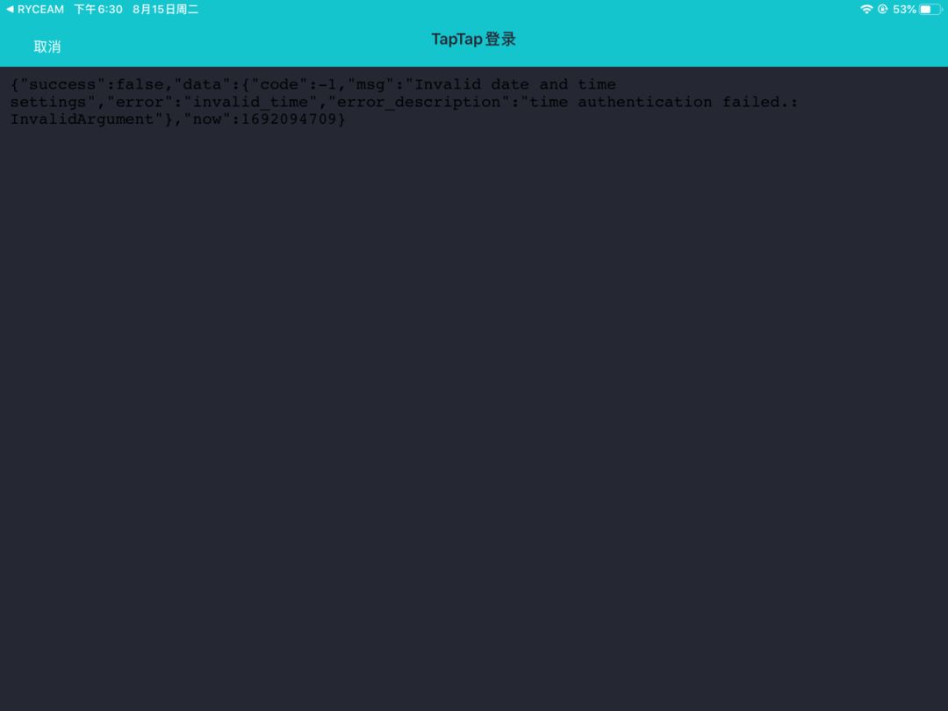Tap the JSON error message text
Image resolution: width=948 pixels, height=711 pixels.
point(404,102)
